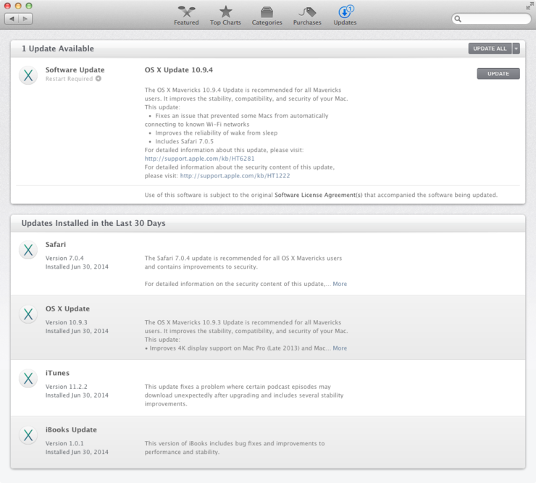Click Update for OS X 10.9.4
Screen dimensions: 536x483
point(498,73)
